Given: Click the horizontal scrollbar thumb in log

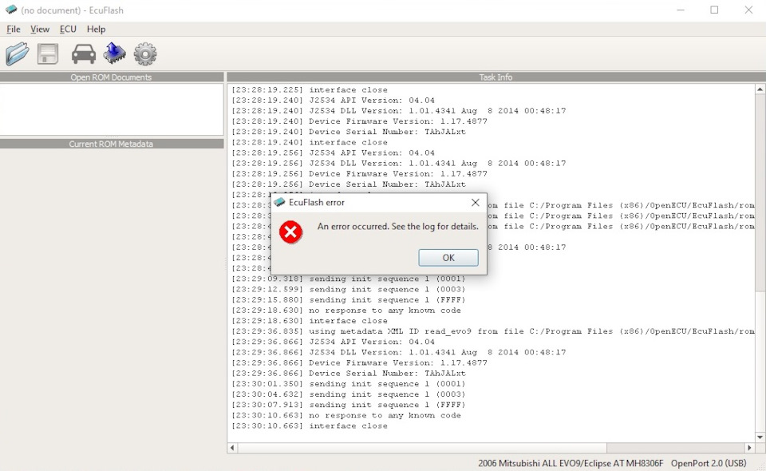Looking at the screenshot, I should tap(422, 448).
